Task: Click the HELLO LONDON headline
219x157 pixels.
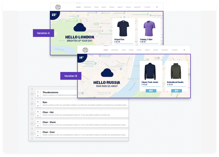Action: pos(80,37)
